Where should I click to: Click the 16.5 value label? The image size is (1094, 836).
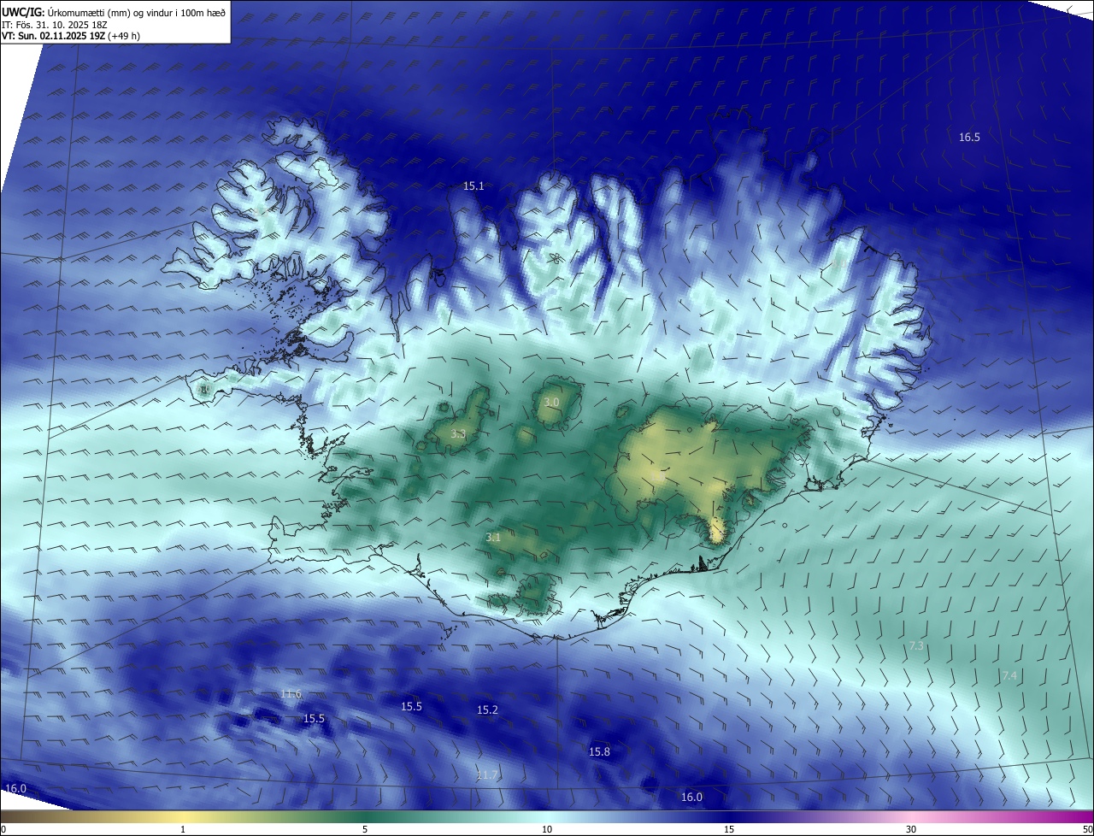pyautogui.click(x=969, y=138)
